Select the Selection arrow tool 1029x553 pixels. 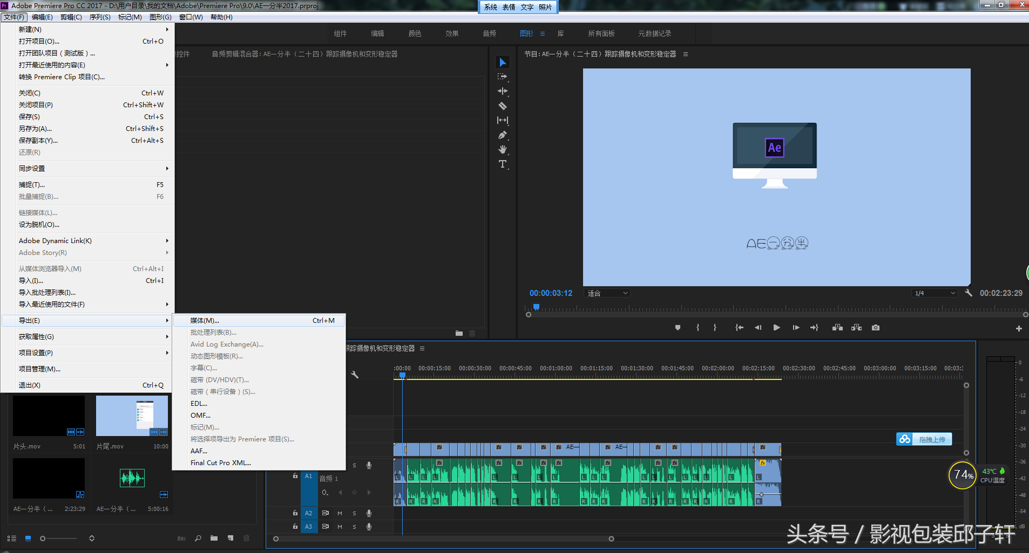(x=503, y=63)
